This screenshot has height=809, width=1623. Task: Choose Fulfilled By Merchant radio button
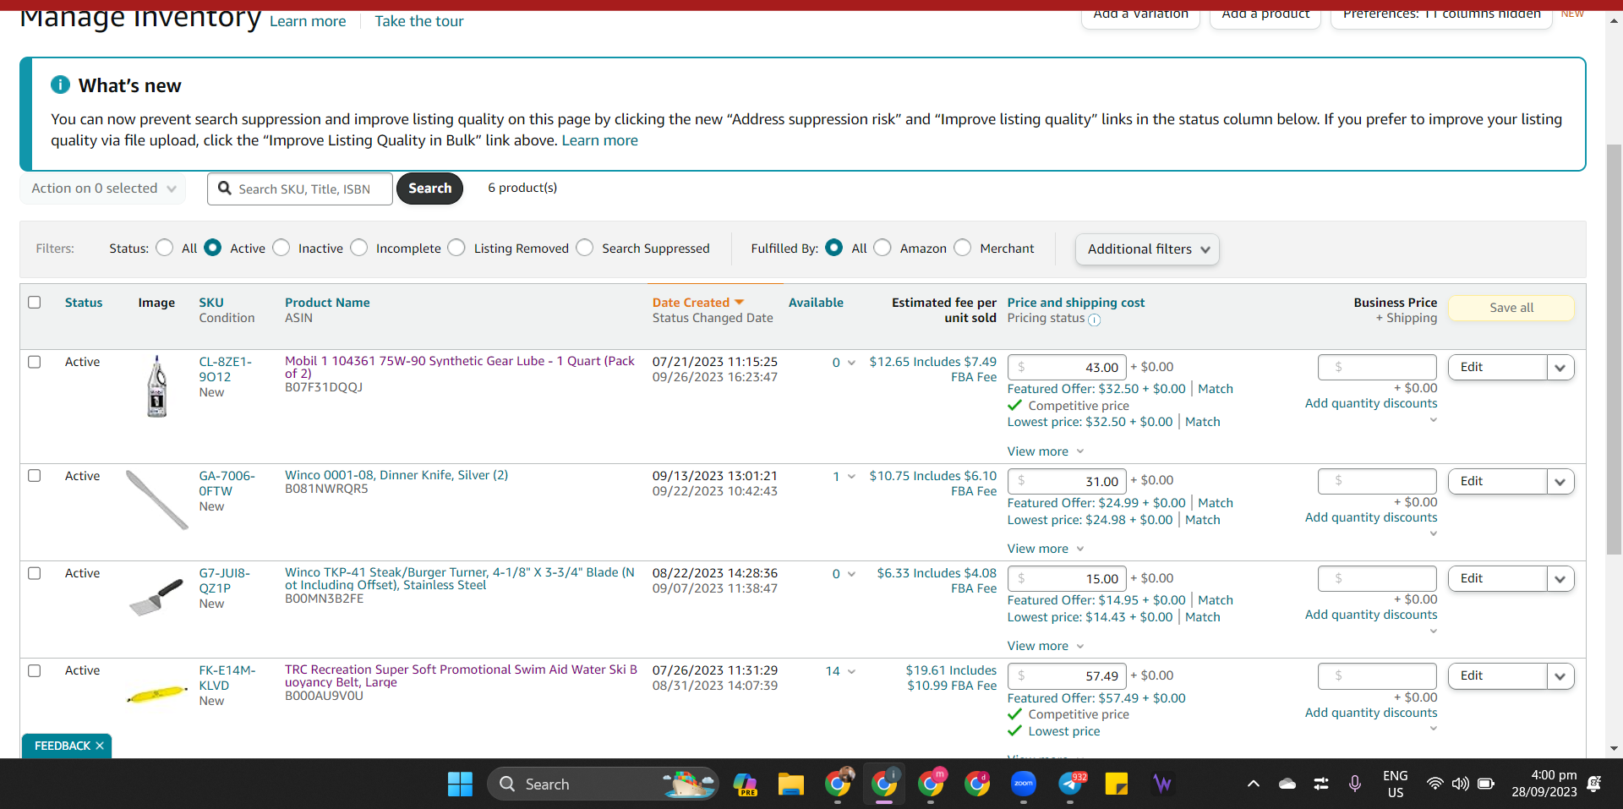963,248
